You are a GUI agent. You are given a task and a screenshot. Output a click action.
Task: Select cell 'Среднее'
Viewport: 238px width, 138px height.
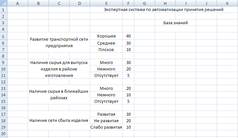click(106, 43)
